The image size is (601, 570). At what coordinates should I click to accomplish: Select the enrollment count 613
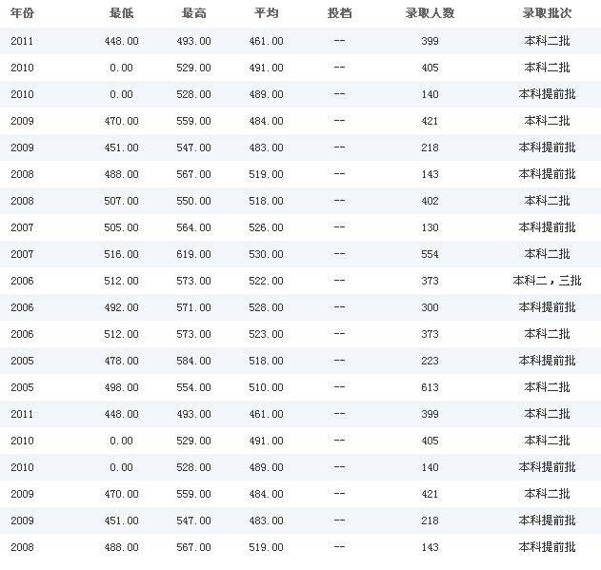tap(430, 387)
